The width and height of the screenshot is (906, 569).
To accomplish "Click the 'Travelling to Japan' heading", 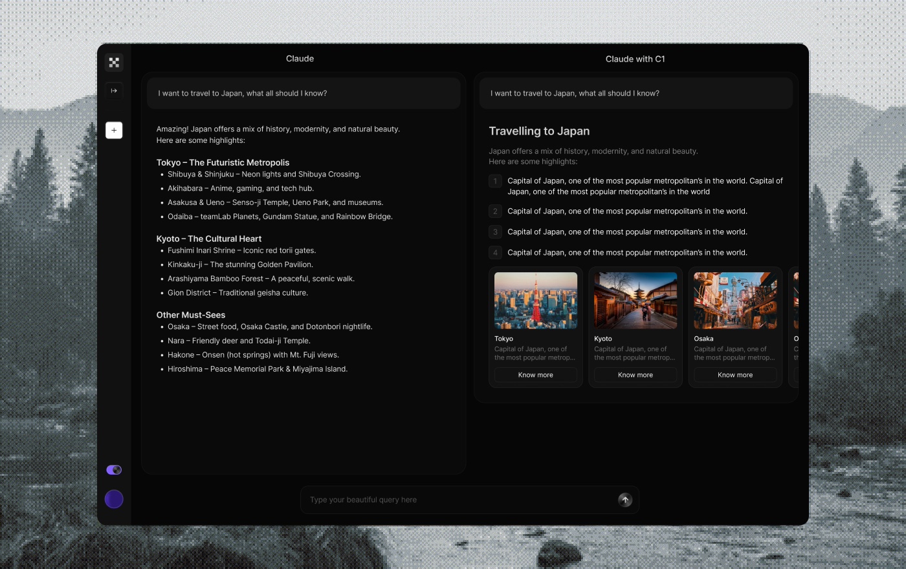I will click(539, 131).
